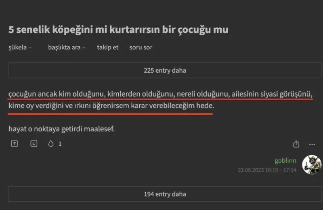Click goblinn's goblin avatar picture
Viewport: 323px width, 210px height.
tap(312, 164)
